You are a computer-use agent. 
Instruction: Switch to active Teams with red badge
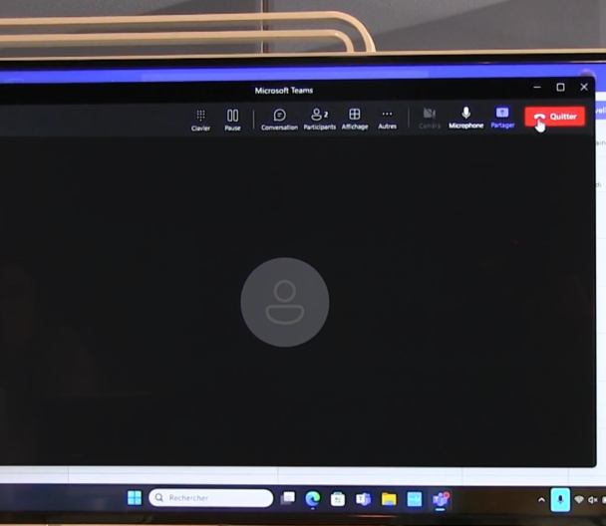[x=441, y=499]
